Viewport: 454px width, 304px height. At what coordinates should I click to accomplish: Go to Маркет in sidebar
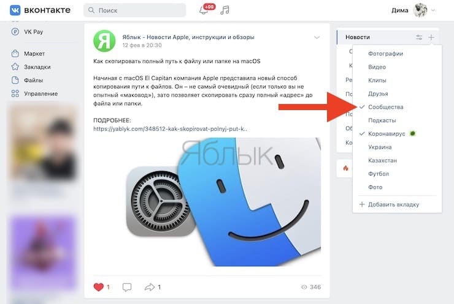point(34,53)
